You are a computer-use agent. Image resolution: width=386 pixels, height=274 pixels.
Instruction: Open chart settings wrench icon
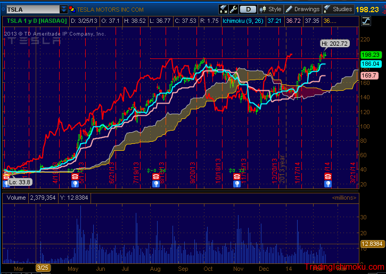233,10
